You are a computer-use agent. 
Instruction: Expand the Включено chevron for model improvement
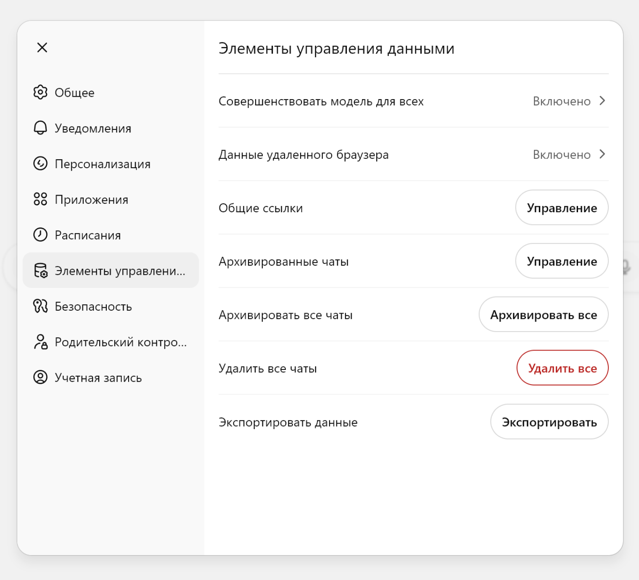click(x=602, y=101)
